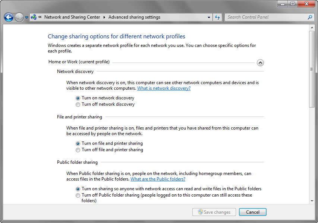Click the scrollbar up arrow
Screen dimensions: 318x223
pyautogui.click(x=312, y=28)
